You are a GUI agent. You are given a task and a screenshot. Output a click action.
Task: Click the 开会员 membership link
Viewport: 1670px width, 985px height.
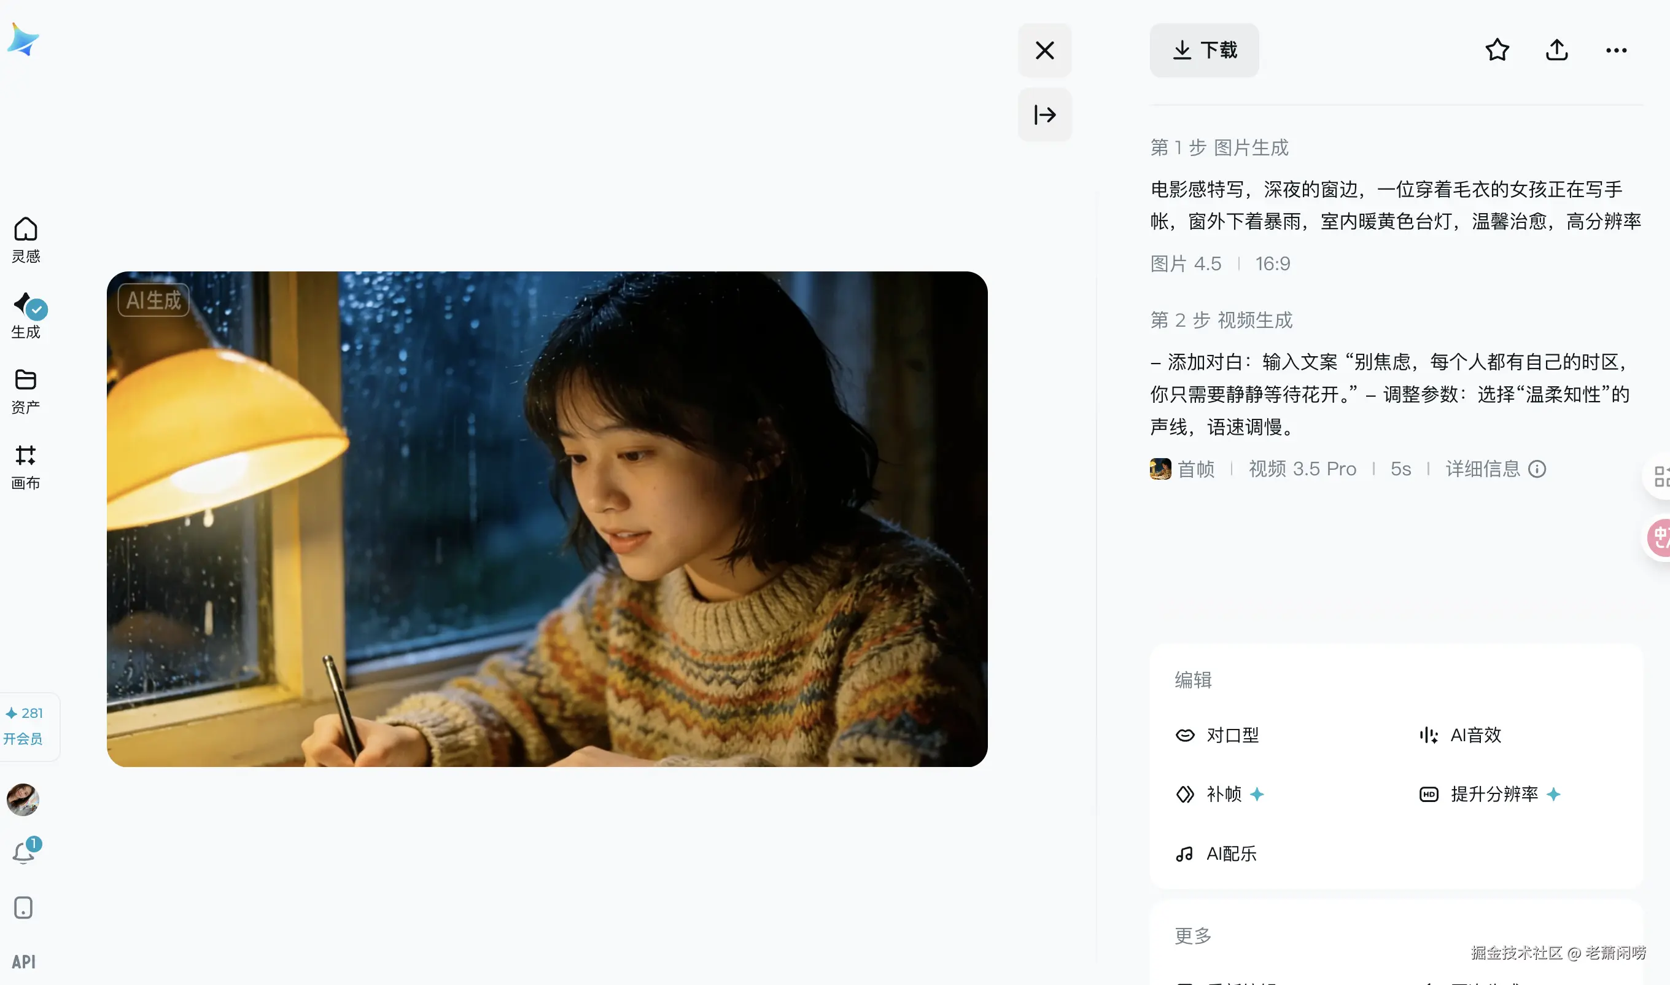(x=23, y=738)
